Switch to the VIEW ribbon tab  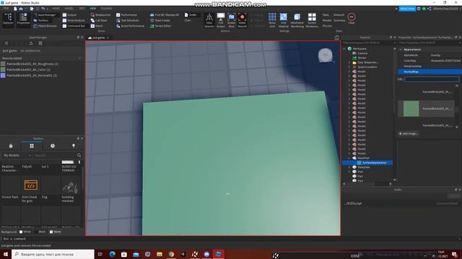click(x=93, y=9)
